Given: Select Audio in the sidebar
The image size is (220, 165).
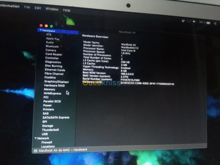Looking at the screenshot, I should [x=50, y=42].
